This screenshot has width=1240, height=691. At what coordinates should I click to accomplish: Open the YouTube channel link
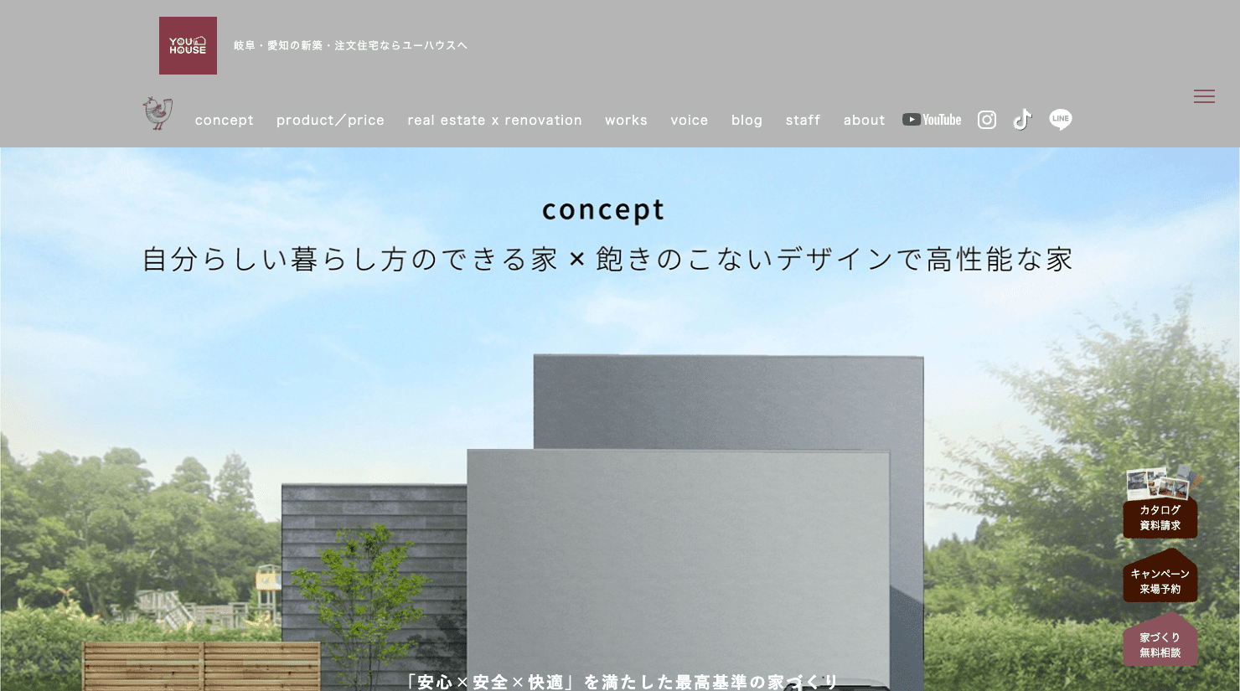[932, 120]
